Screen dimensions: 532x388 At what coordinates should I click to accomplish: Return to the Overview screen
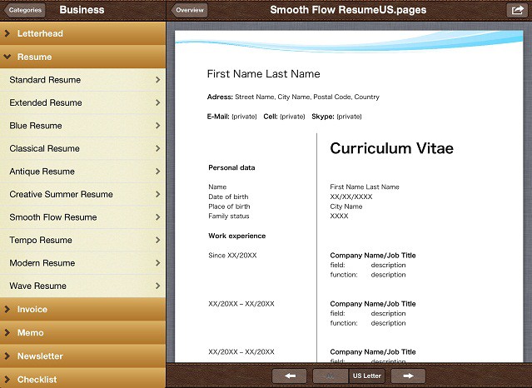click(189, 10)
